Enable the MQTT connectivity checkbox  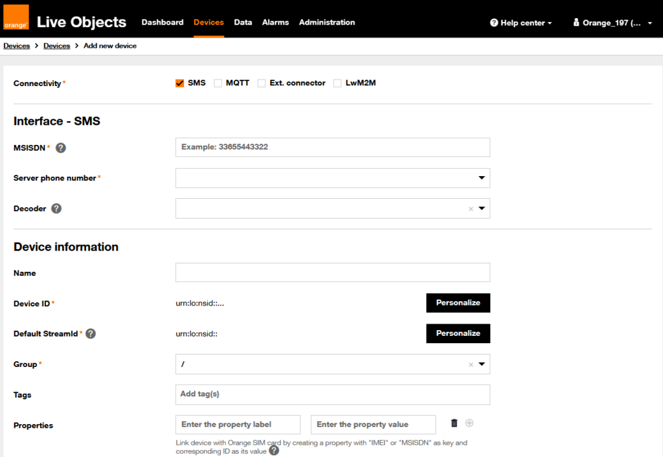218,84
